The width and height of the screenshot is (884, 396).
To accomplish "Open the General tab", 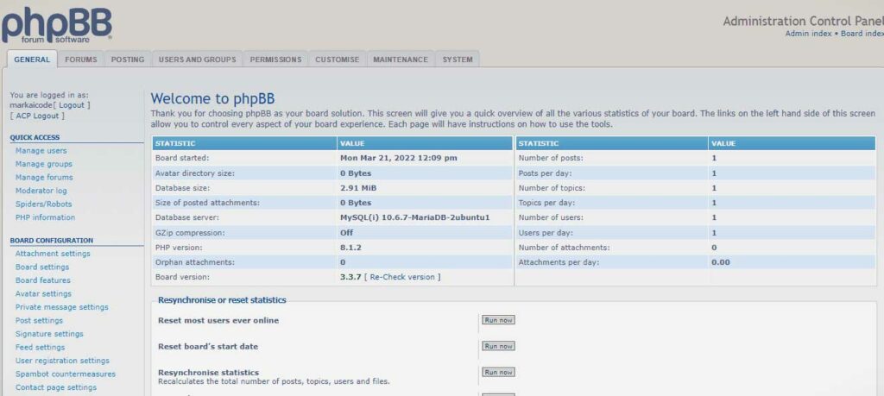I will pos(32,60).
